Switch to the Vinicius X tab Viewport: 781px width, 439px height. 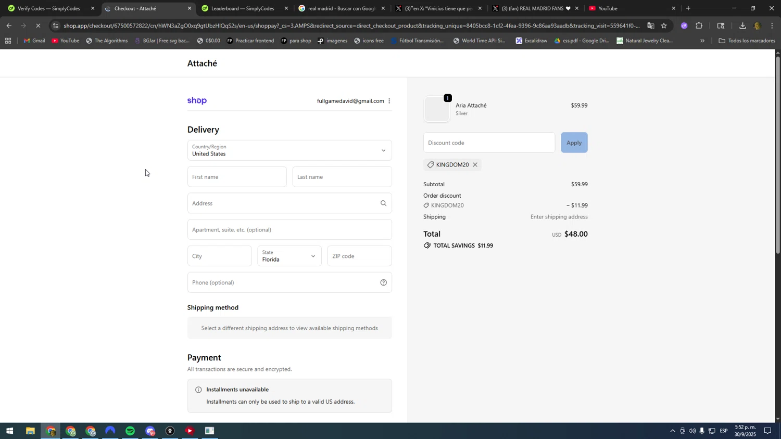pyautogui.click(x=439, y=8)
